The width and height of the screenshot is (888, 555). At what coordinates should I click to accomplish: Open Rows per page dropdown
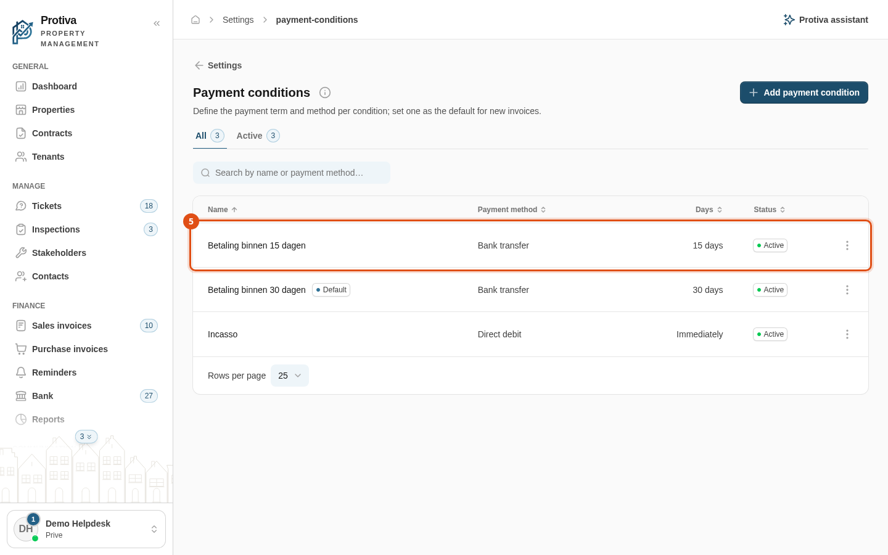290,376
